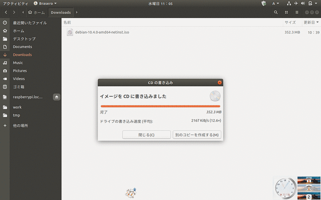Open the hamburger menu in Files

[297, 12]
